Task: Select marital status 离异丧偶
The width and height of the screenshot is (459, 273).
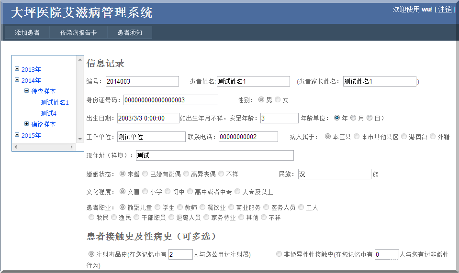Action: (186, 174)
